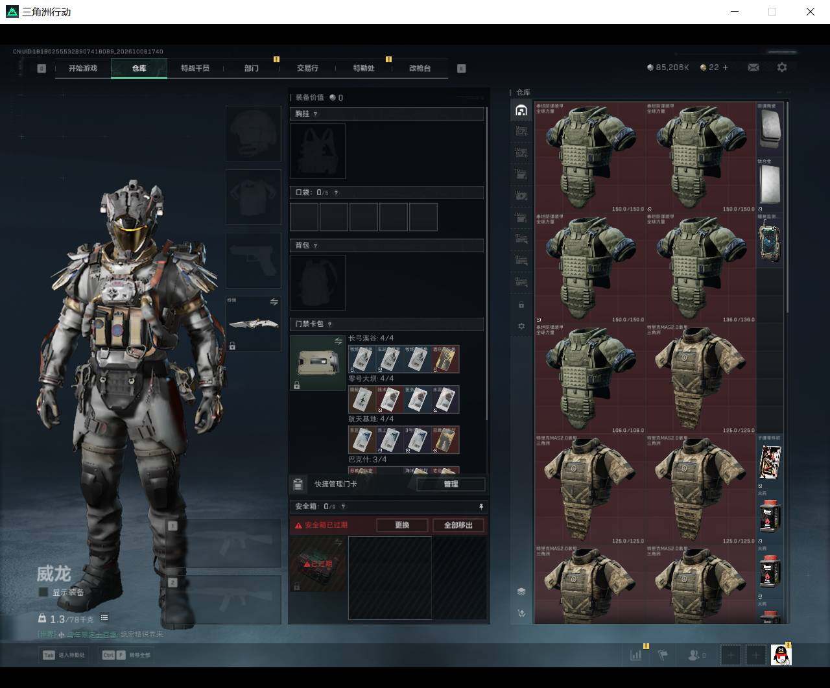This screenshot has width=830, height=688.
Task: Click the warehouse panel vertical scrollbar
Action: [x=787, y=208]
